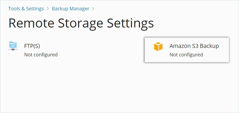Go to Tools & Settings breadcrumb

26,9
